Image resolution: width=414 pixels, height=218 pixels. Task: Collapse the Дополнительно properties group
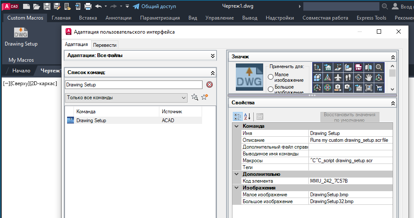pyautogui.click(x=237, y=174)
